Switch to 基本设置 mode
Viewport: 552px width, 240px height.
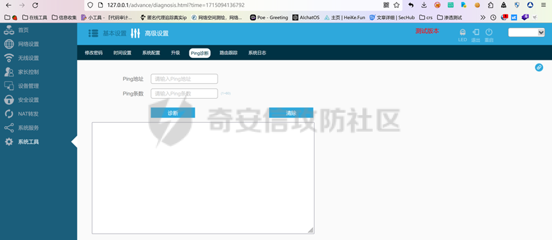tap(107, 33)
